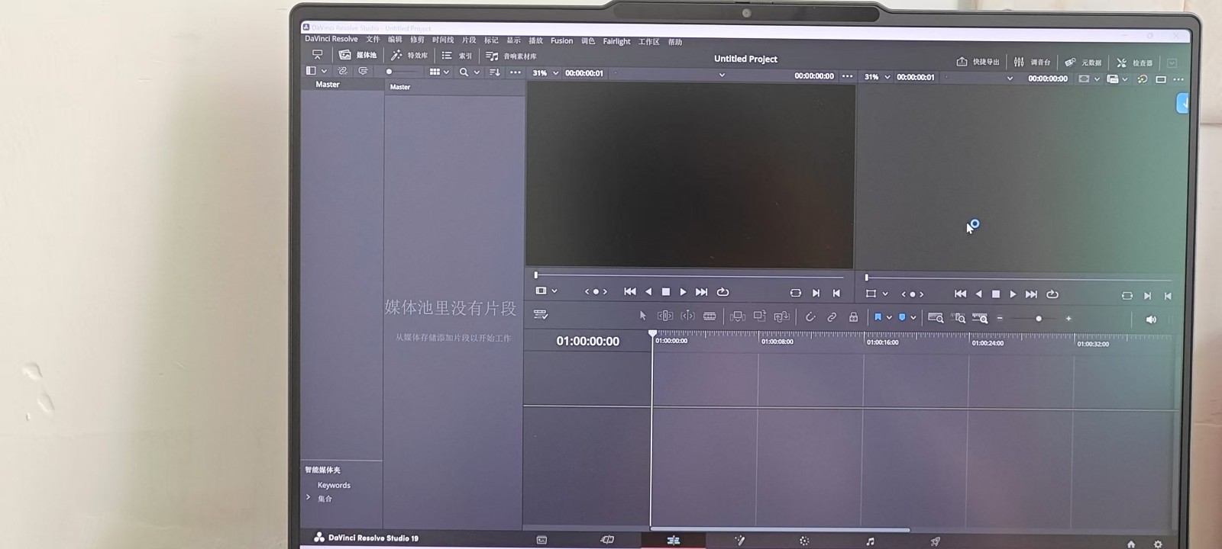Click the Custom zoom icon

click(x=980, y=318)
